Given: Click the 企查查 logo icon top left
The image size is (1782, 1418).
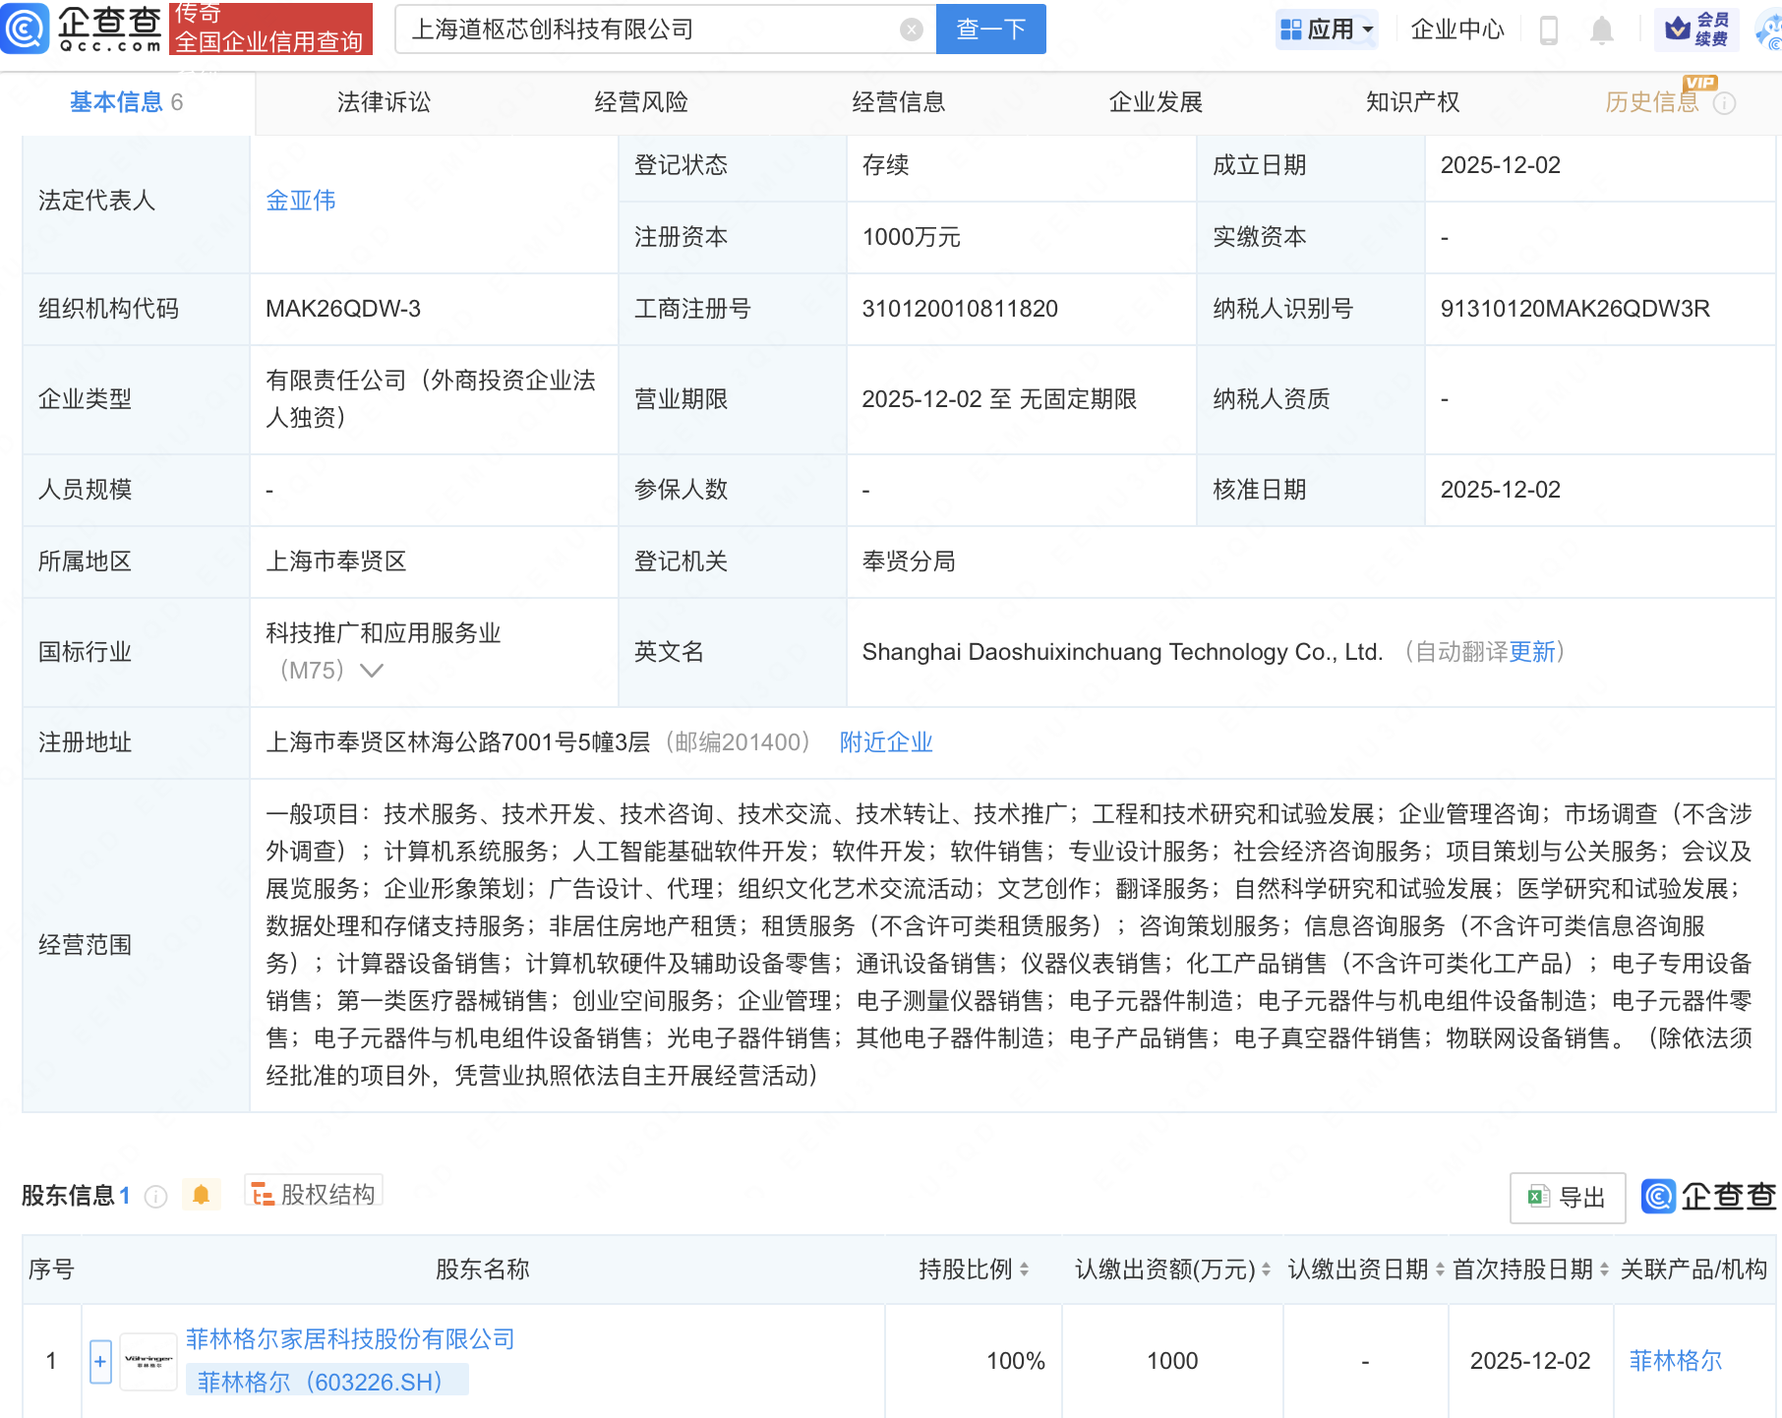Looking at the screenshot, I should pos(27,29).
